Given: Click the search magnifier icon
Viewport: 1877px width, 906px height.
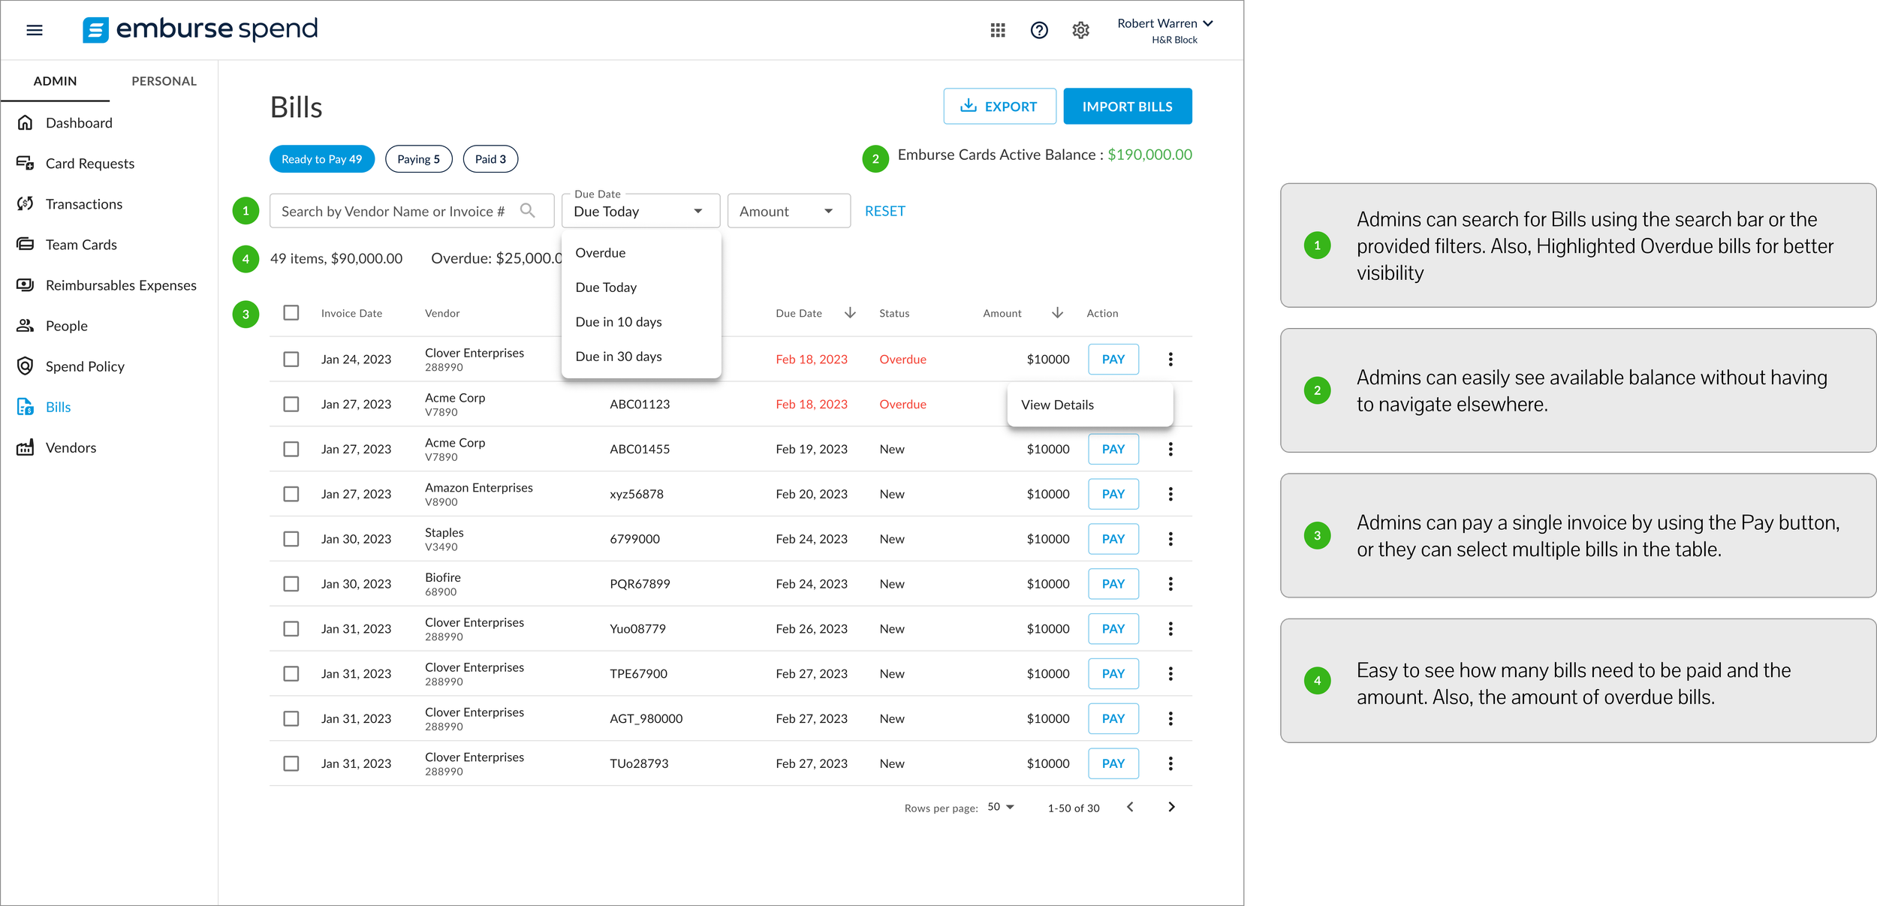Looking at the screenshot, I should pyautogui.click(x=528, y=211).
